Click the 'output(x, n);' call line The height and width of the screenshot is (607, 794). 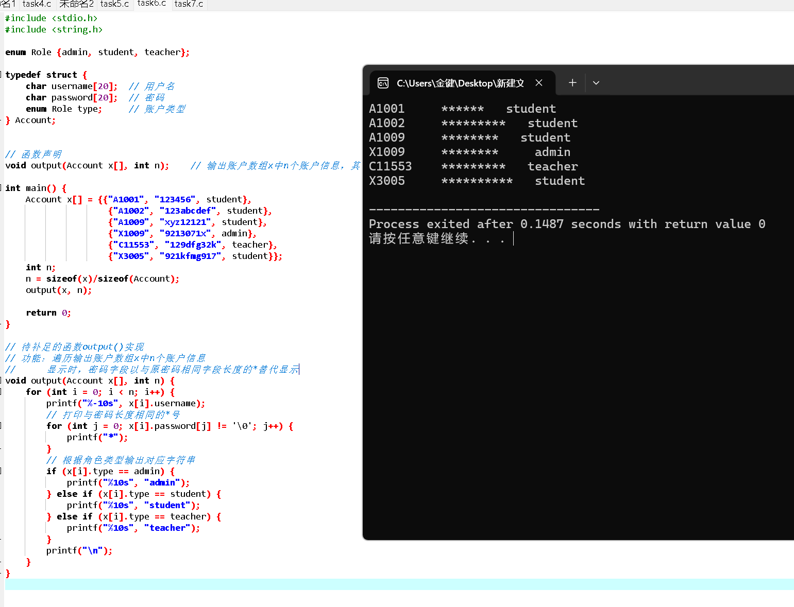point(59,290)
